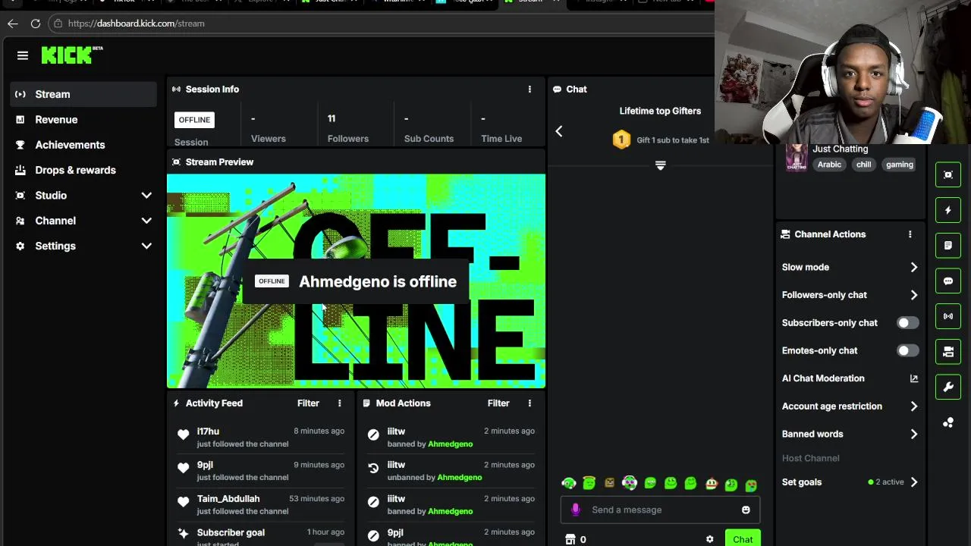
Task: Open Channel Actions three-dot options
Action: click(910, 234)
